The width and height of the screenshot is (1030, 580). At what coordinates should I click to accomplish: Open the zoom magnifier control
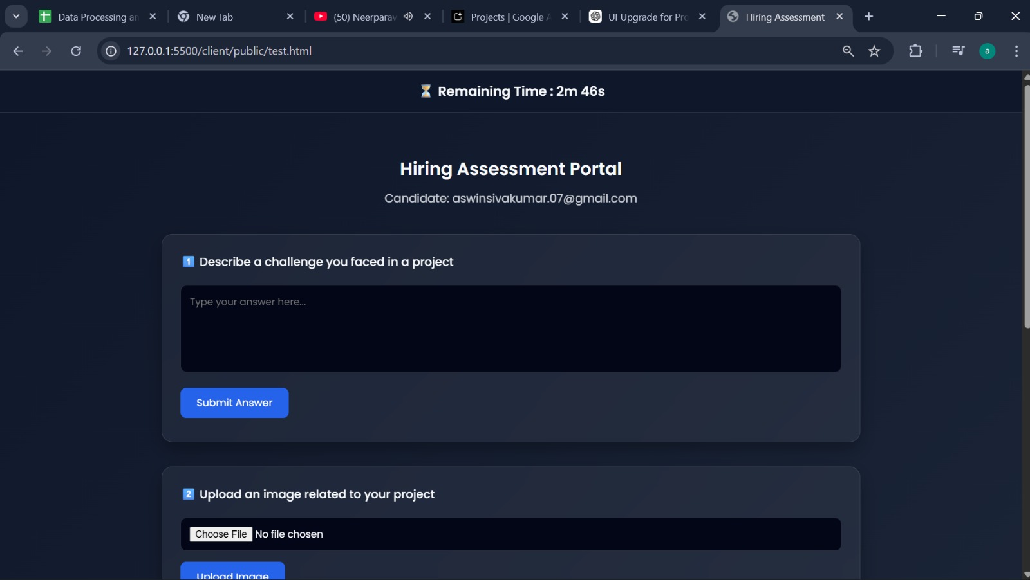click(848, 51)
